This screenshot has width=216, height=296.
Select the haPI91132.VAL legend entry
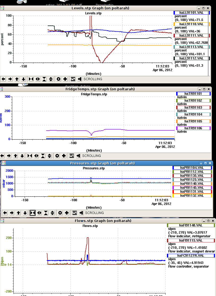(192, 196)
